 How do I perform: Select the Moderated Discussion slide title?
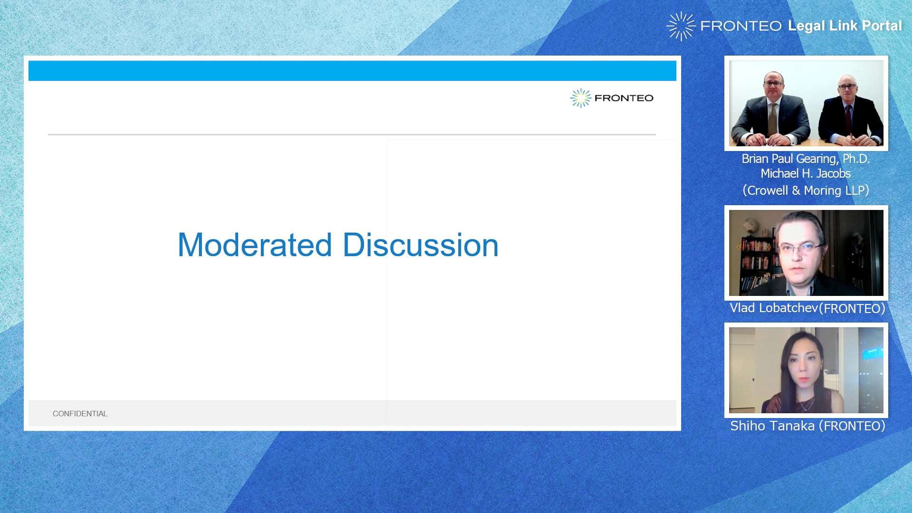338,245
